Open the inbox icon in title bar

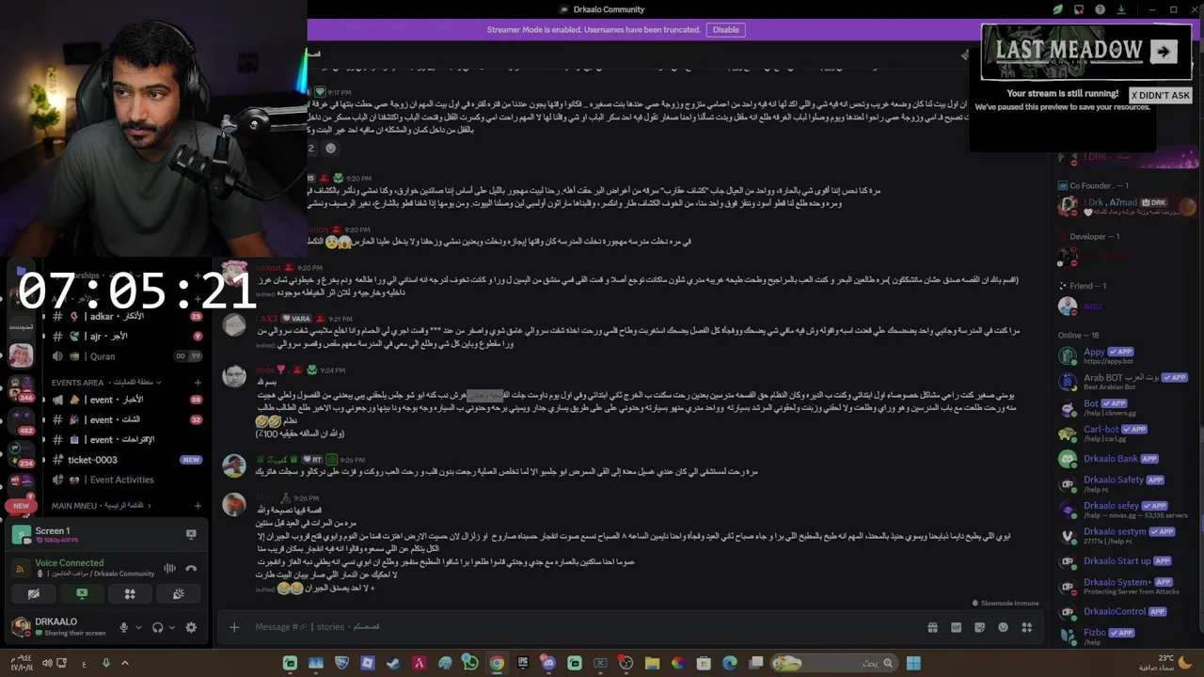(x=1078, y=9)
